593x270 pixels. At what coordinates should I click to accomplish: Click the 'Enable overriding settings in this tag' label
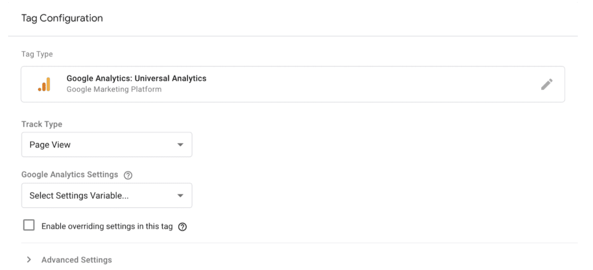click(x=107, y=226)
